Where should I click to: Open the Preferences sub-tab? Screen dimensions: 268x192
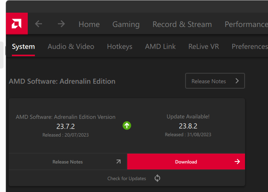click(250, 47)
